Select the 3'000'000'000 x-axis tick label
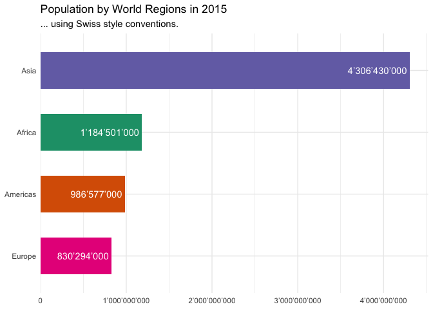Screen dimensions: 433x309 298,300
